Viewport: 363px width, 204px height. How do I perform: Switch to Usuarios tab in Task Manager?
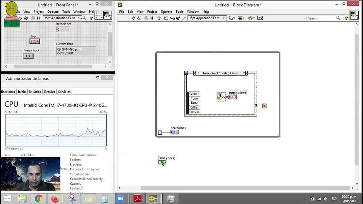pos(35,92)
